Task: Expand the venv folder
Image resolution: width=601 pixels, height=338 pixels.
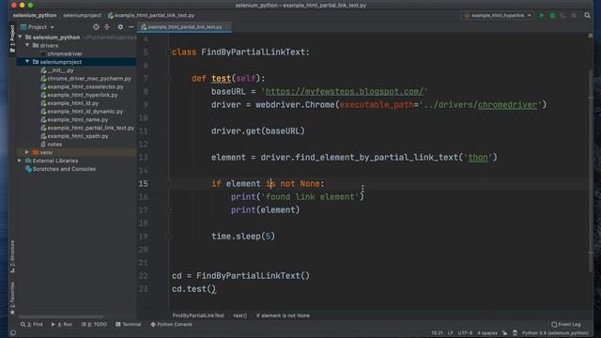Action: tap(27, 152)
